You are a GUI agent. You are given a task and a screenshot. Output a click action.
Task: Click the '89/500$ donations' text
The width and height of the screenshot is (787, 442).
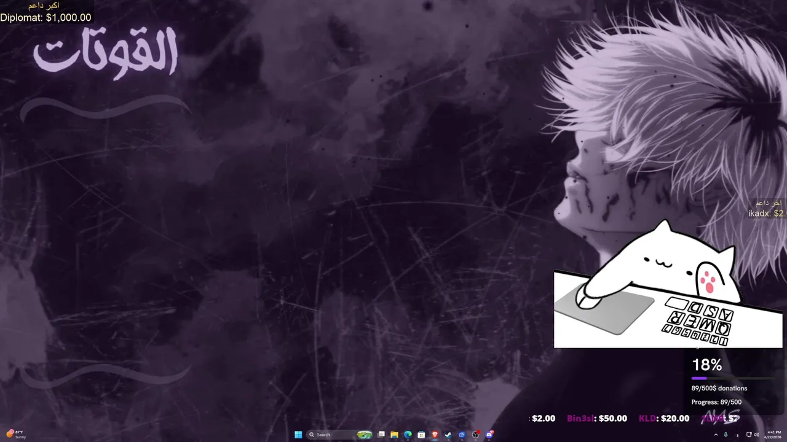coord(719,388)
